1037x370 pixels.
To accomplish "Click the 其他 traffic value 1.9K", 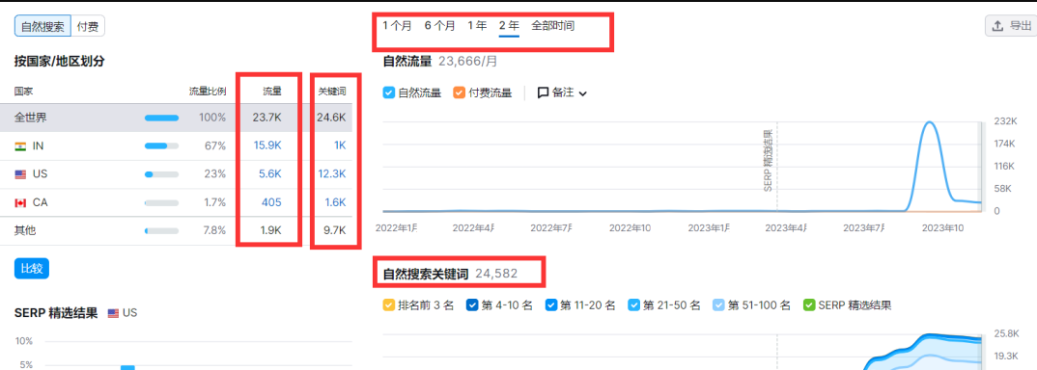I will 269,231.
